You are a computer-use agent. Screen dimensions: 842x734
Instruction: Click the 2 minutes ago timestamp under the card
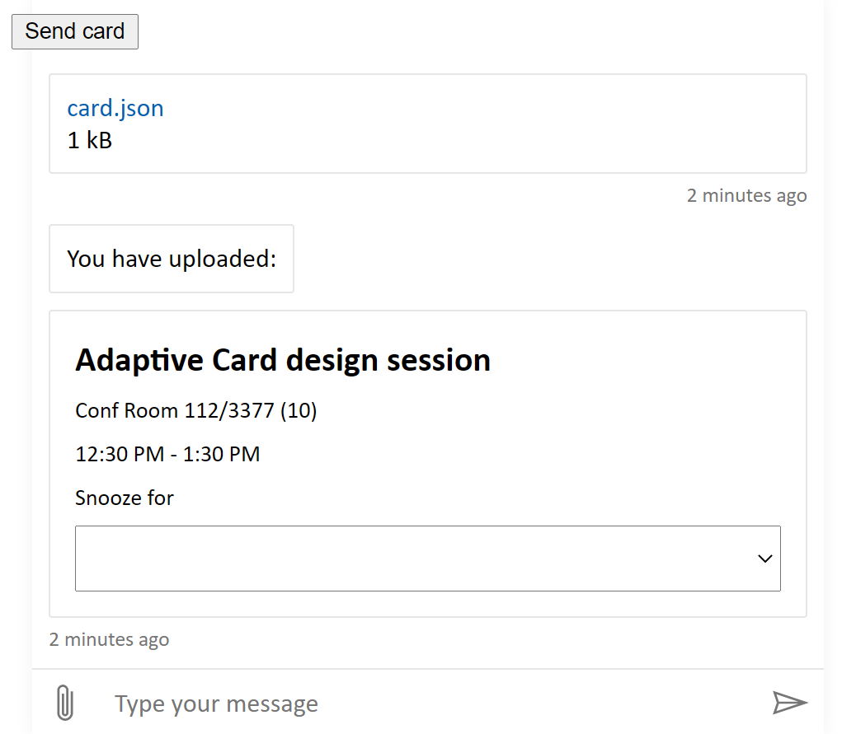pyautogui.click(x=109, y=639)
